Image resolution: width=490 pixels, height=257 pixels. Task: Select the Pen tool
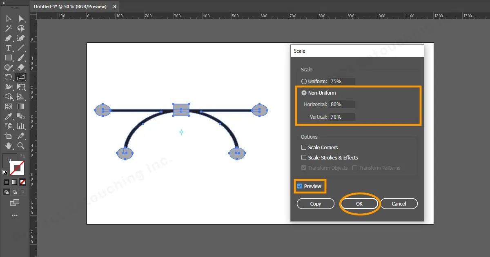8,38
